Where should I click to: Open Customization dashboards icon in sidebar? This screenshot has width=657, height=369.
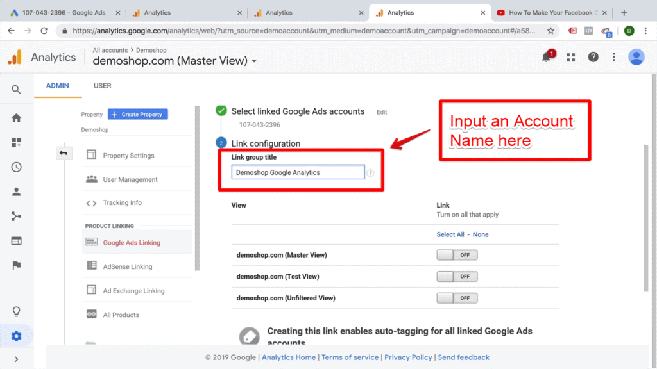16,142
